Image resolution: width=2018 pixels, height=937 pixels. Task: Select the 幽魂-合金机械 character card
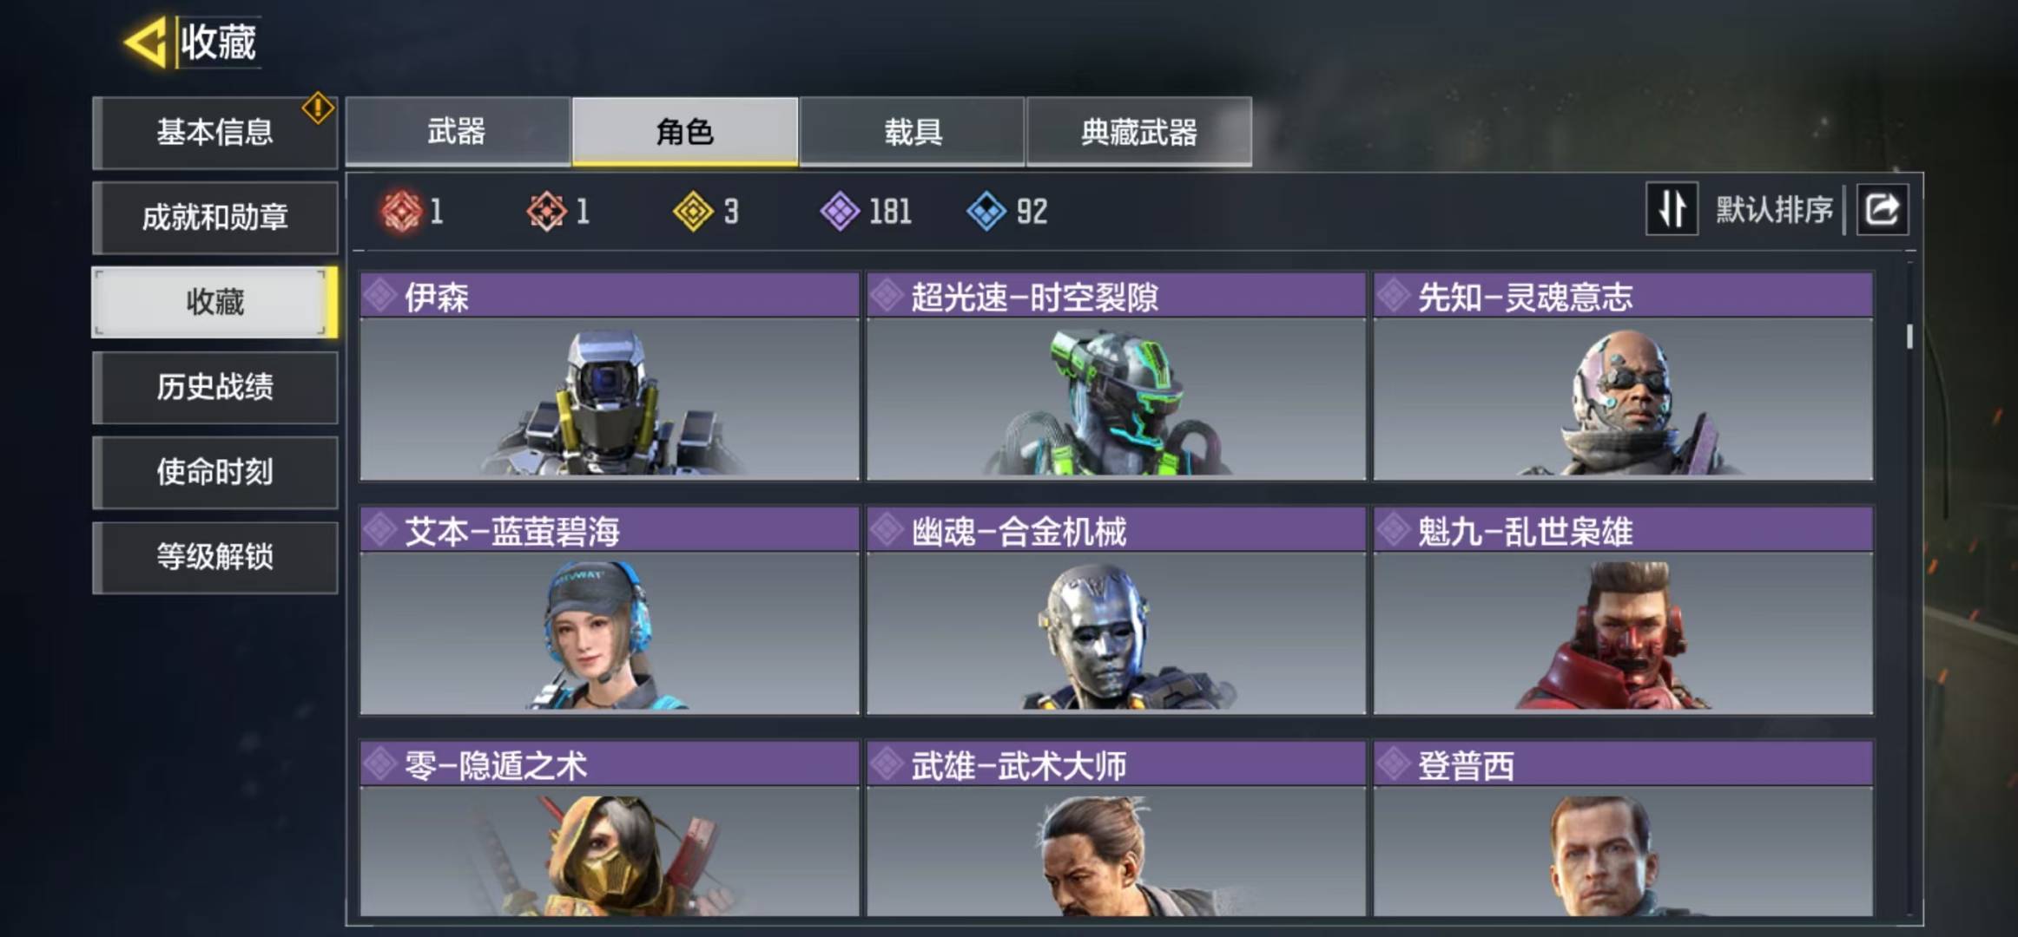tap(1116, 611)
